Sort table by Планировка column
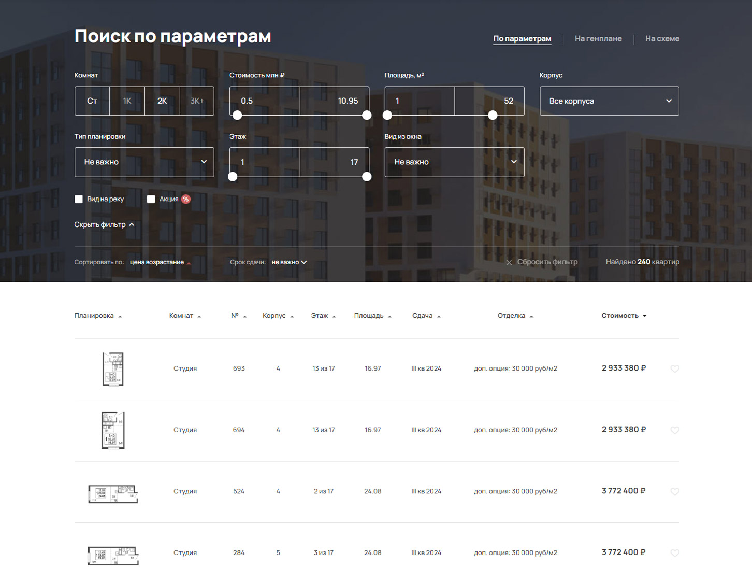Screen dimensions: 752x567 (x=98, y=316)
